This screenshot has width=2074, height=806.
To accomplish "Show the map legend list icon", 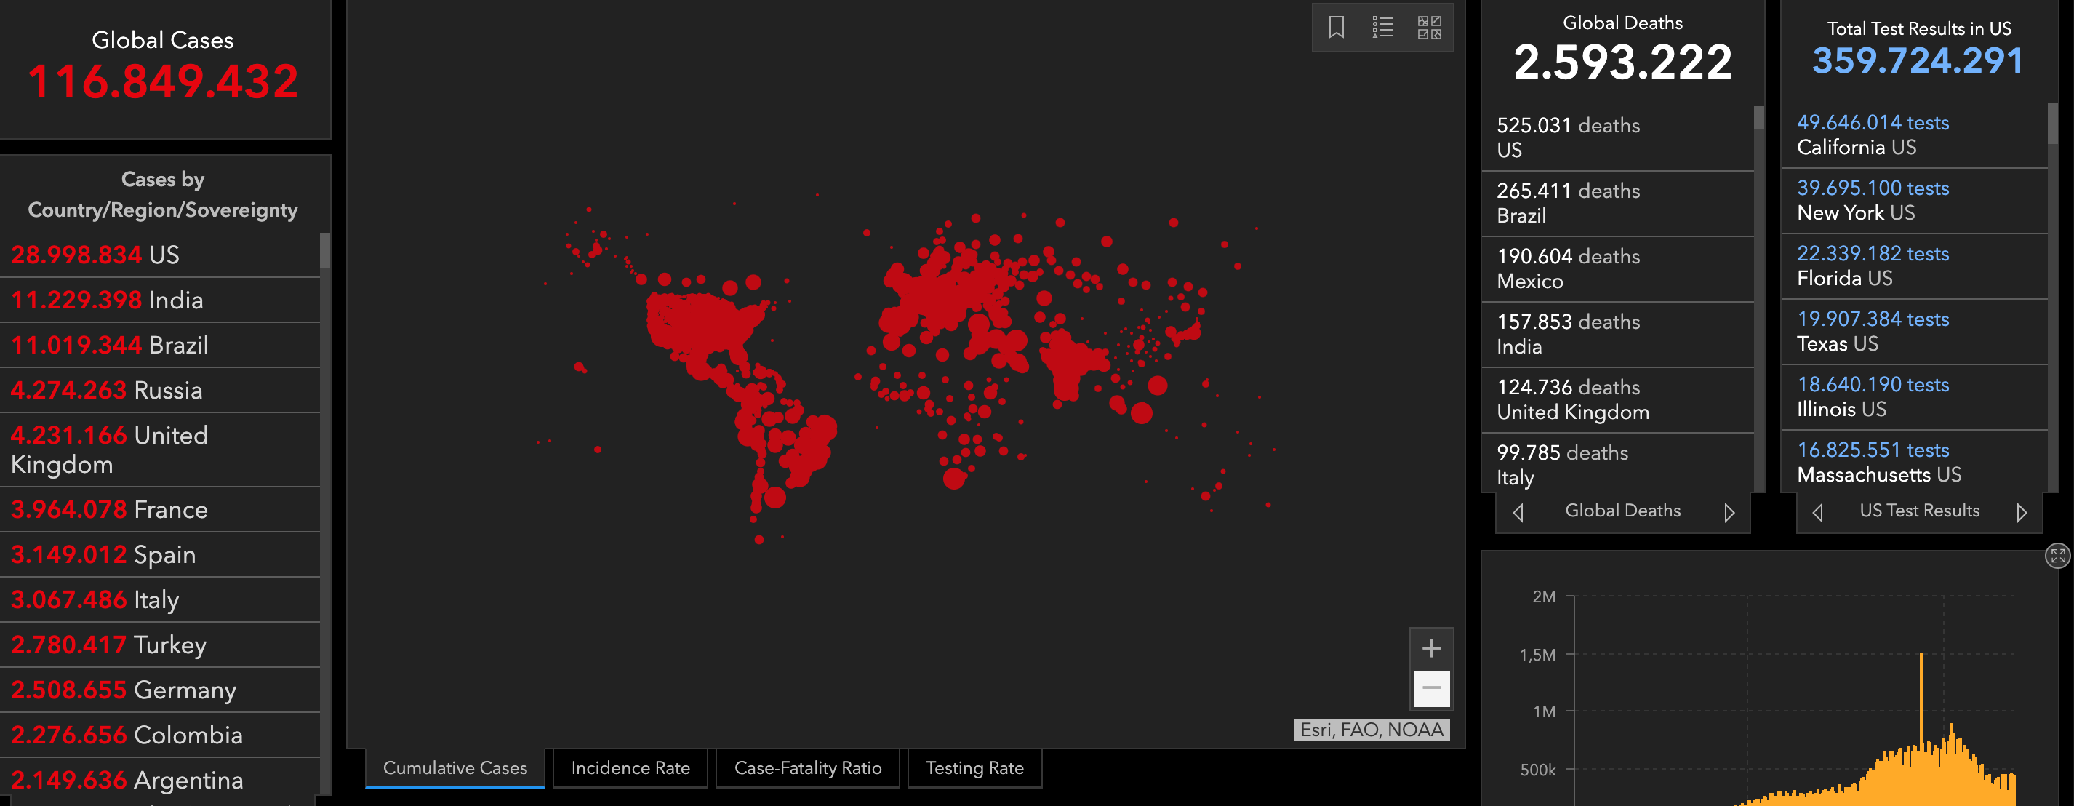I will coord(1382,28).
